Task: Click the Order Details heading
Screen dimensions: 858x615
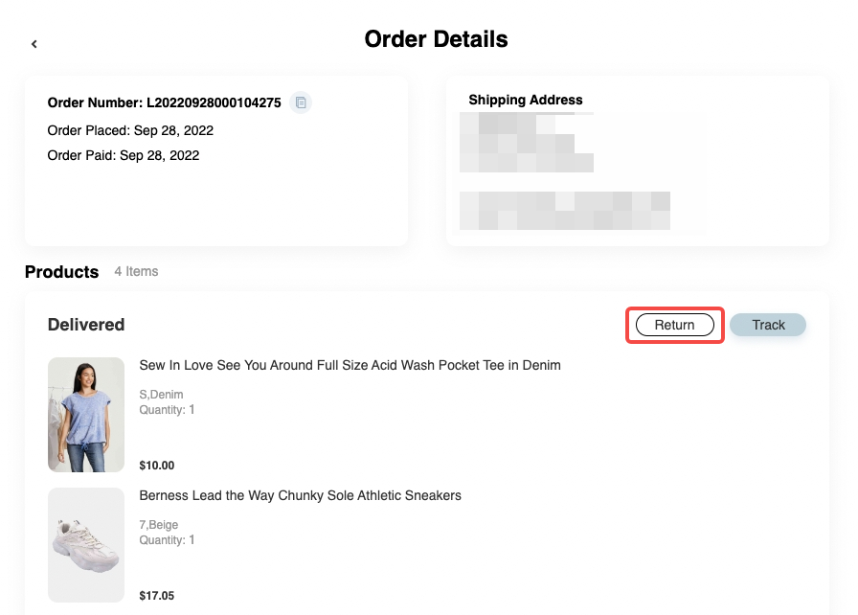Action: coord(436,39)
